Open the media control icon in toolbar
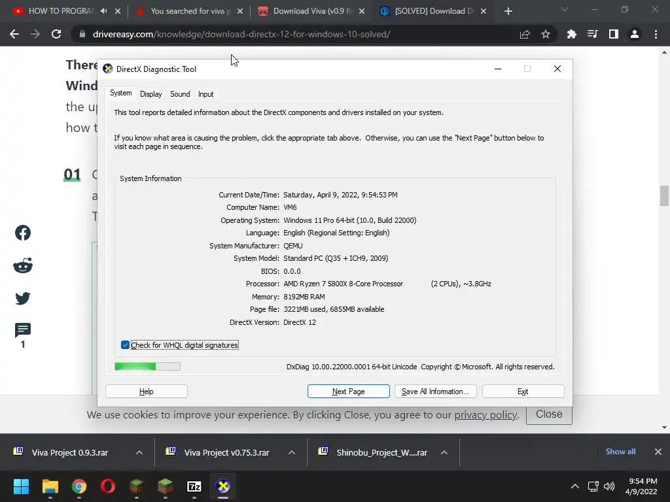This screenshot has width=670, height=502. 592,34
